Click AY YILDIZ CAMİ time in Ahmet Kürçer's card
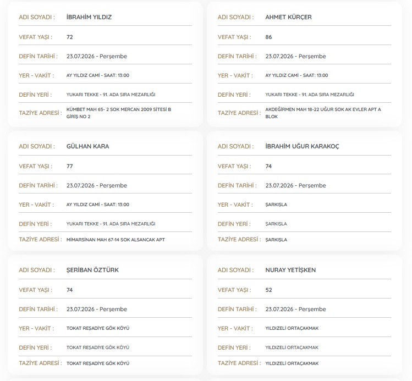The image size is (412, 381). (x=296, y=75)
